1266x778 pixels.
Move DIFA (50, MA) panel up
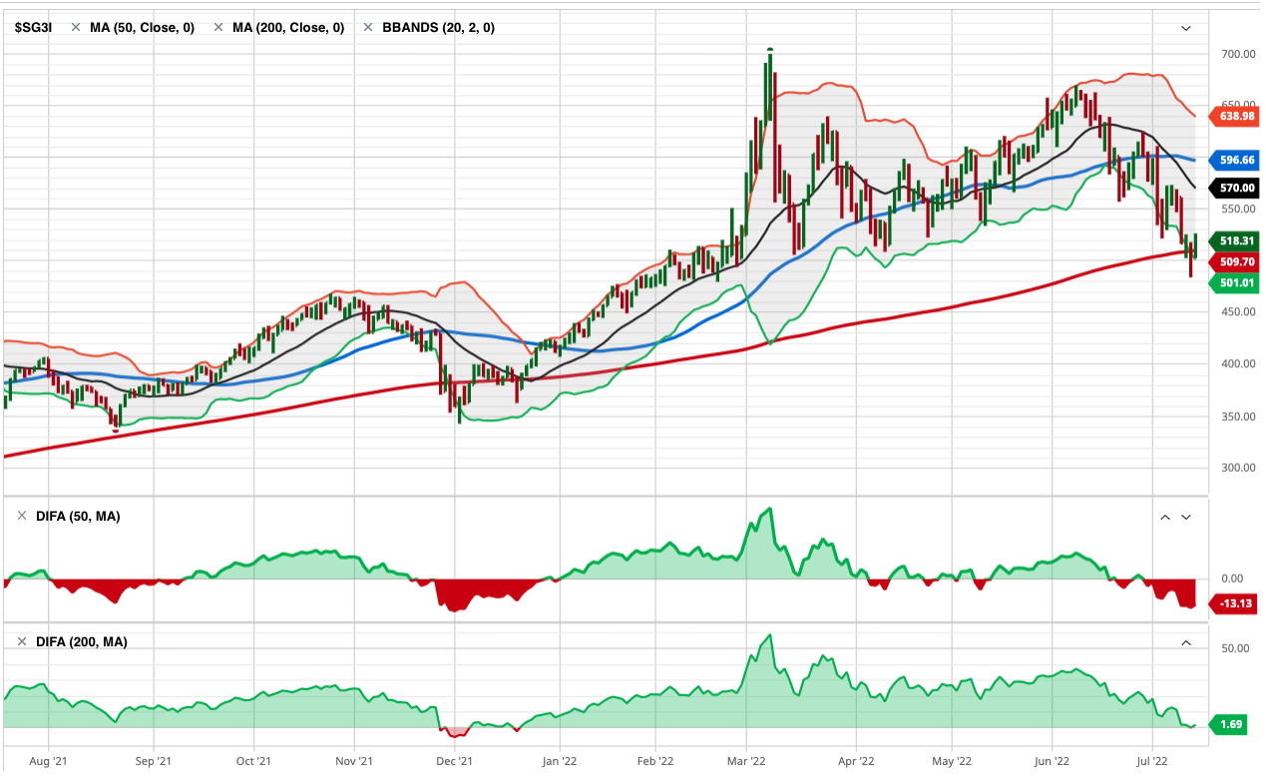click(x=1164, y=517)
